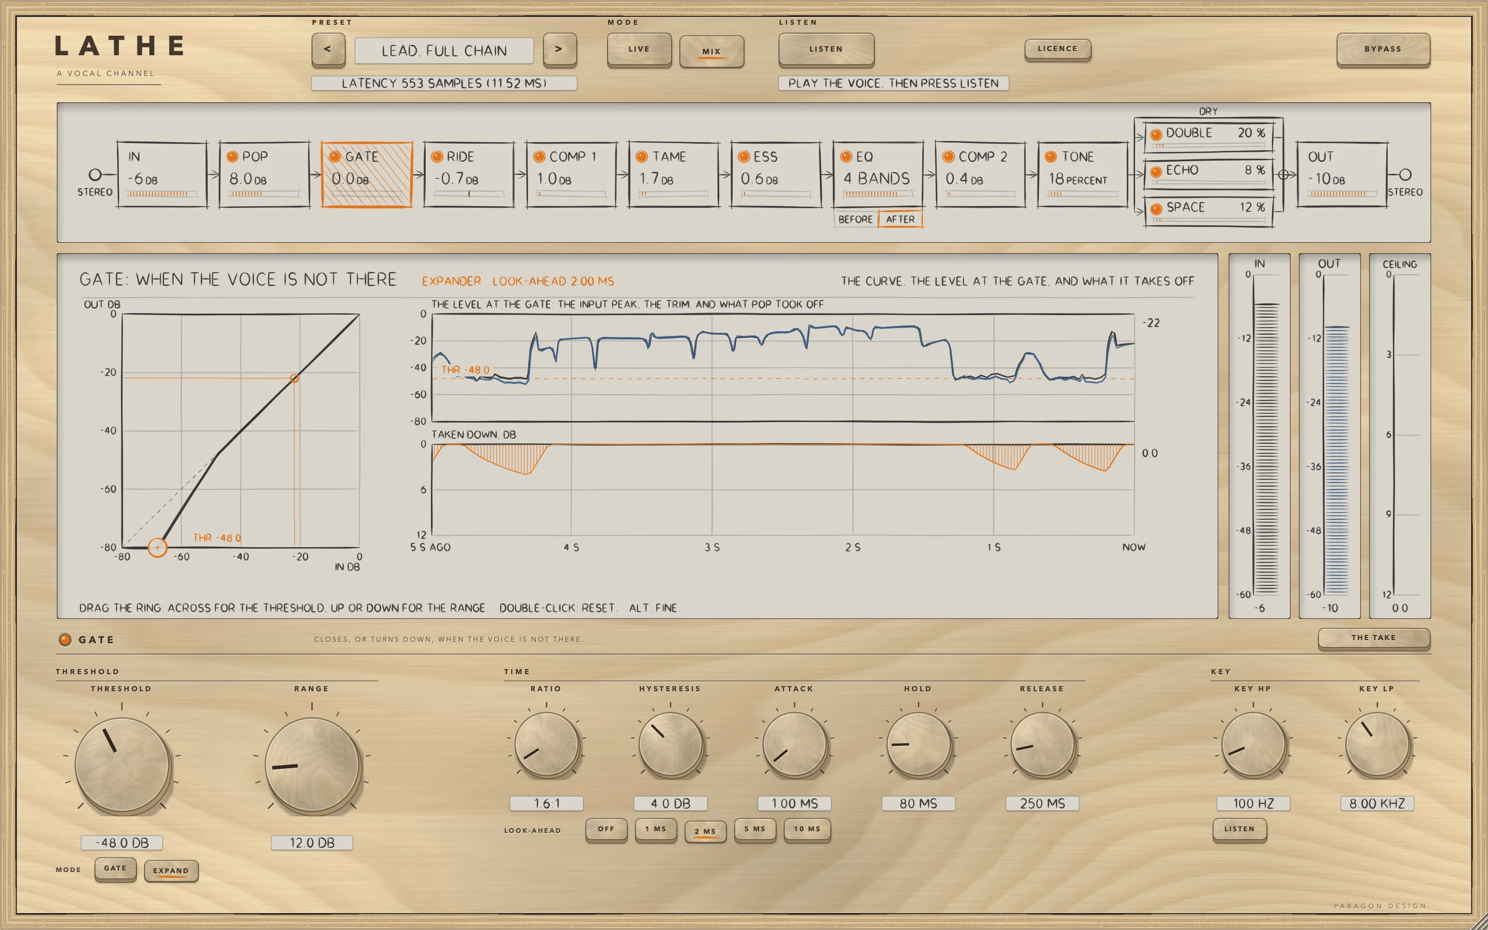This screenshot has height=930, width=1488.
Task: Toggle the ECHO effect power LED
Action: pos(1156,172)
